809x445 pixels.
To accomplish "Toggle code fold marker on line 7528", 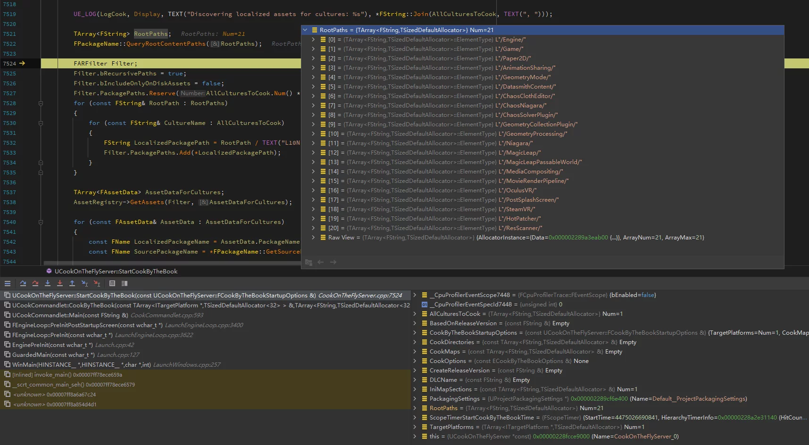I will click(41, 103).
